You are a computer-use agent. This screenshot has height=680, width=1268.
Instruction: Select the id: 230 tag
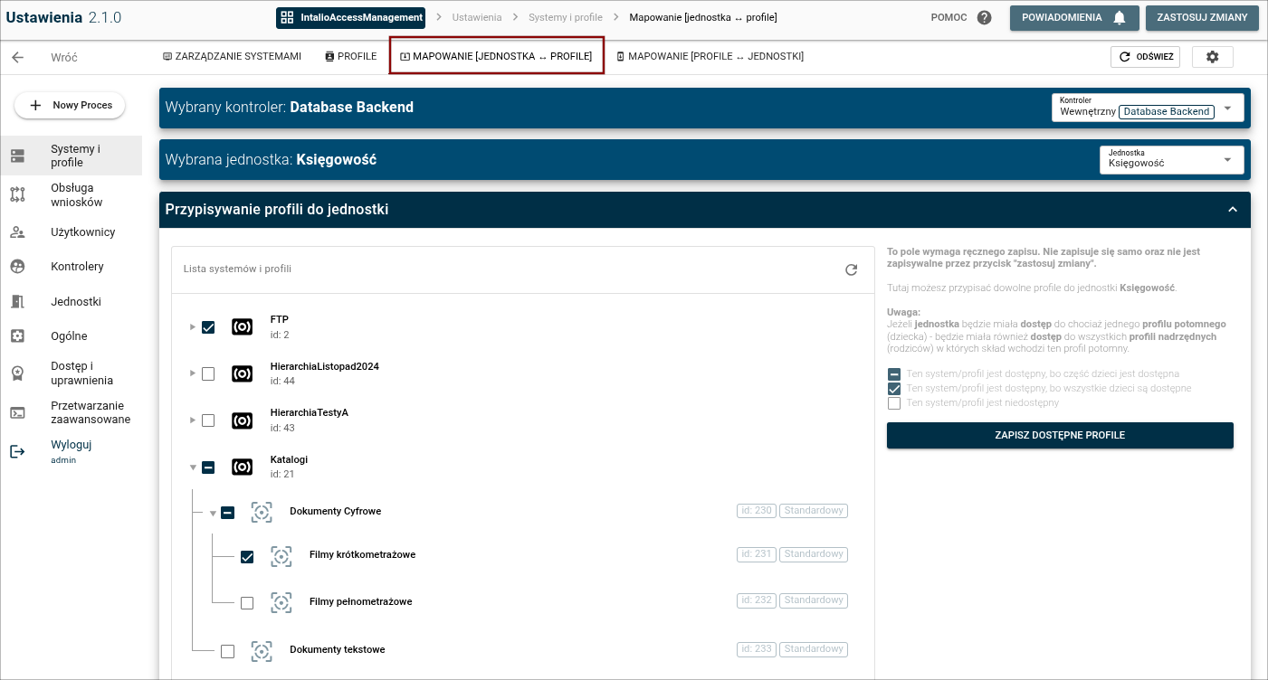pyautogui.click(x=757, y=511)
